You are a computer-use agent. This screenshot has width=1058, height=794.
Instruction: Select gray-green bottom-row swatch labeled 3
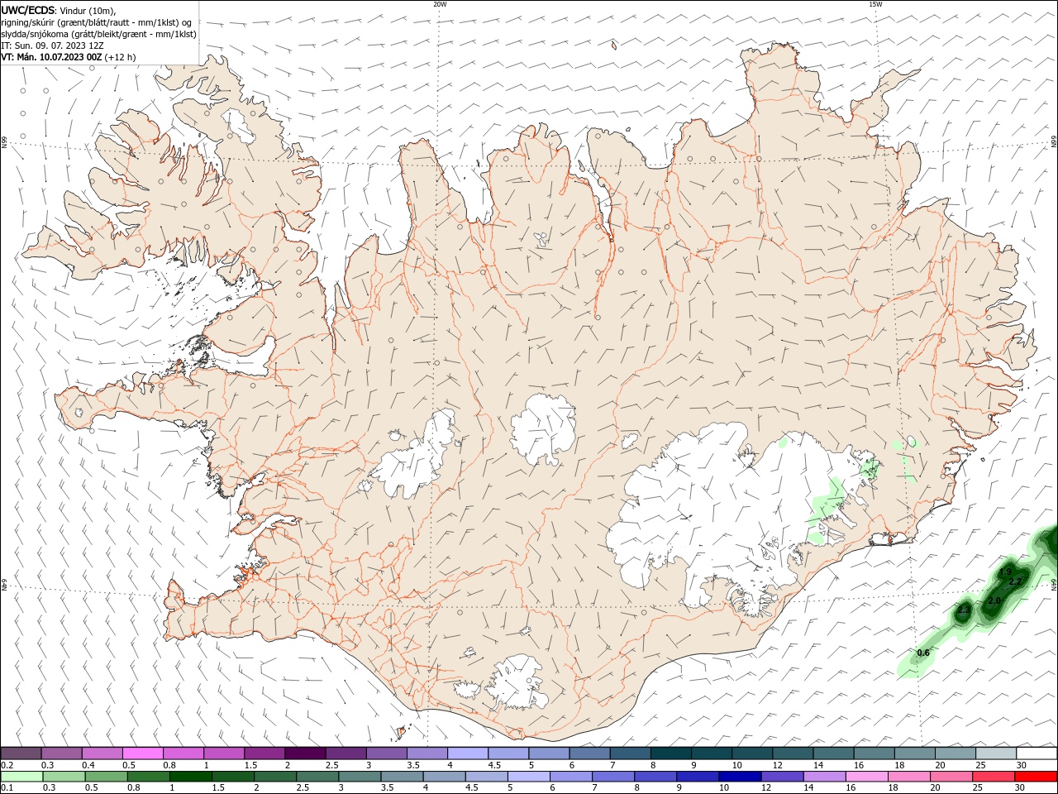point(360,777)
